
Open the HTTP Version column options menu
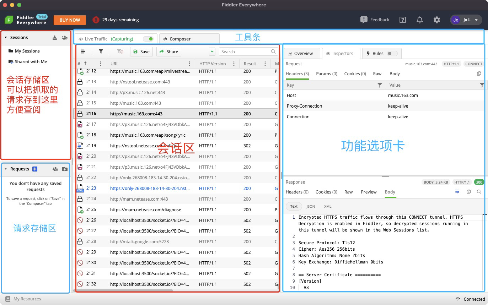[234, 64]
